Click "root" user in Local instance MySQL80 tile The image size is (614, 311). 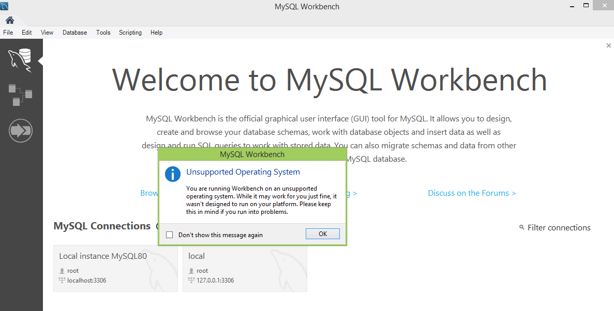(x=73, y=271)
